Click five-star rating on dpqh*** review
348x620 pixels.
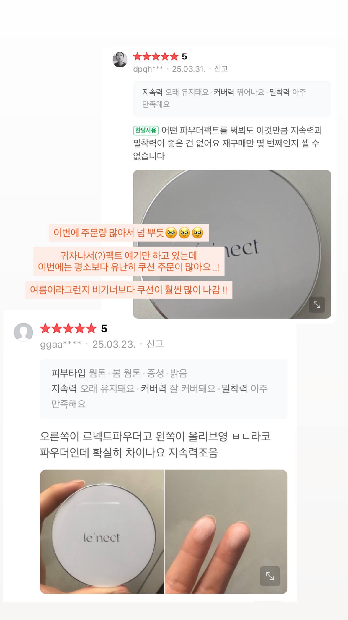click(156, 56)
